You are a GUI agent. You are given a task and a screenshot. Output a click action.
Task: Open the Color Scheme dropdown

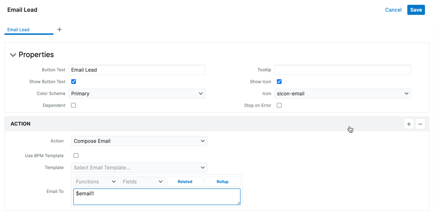click(137, 94)
